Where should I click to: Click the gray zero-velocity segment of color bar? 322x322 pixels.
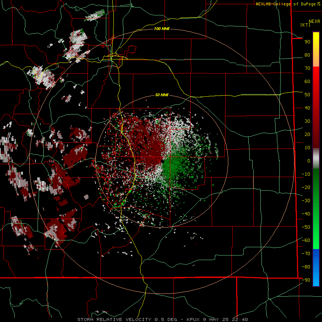pyautogui.click(x=316, y=158)
